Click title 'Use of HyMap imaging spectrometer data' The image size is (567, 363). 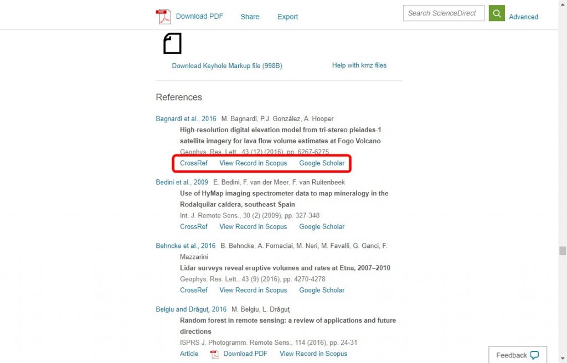click(284, 199)
